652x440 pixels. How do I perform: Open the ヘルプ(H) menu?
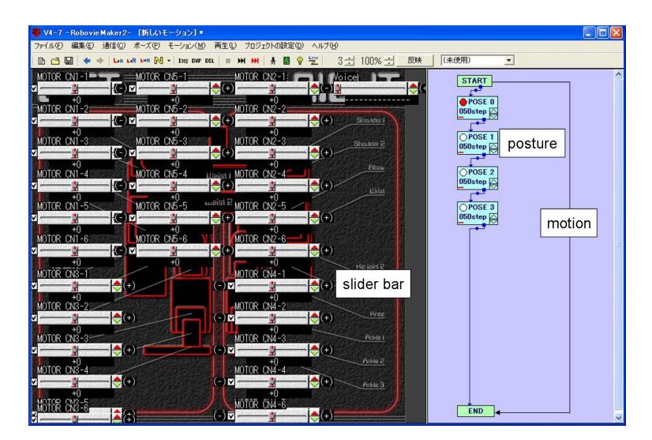pos(324,46)
